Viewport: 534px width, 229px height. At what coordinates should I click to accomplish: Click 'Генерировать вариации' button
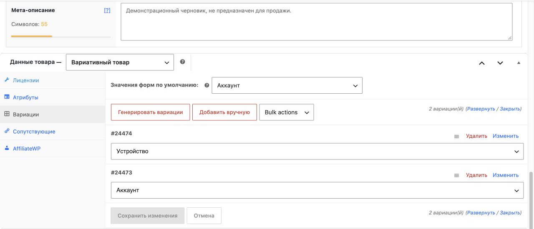[x=150, y=112]
